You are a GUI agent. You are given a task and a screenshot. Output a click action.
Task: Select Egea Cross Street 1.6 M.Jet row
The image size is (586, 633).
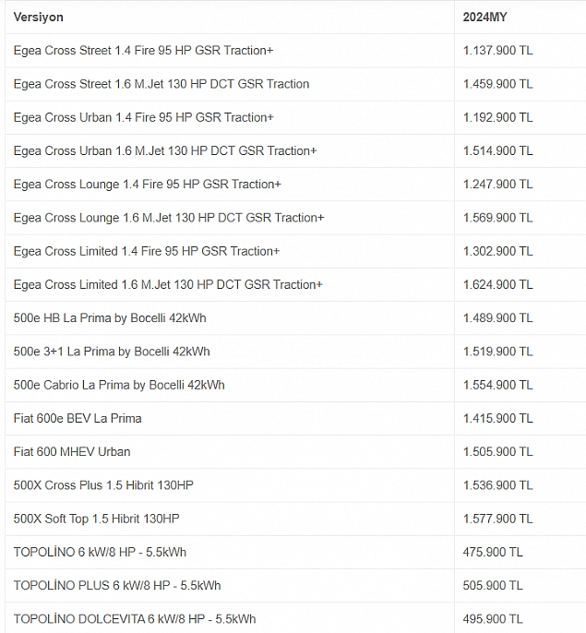click(x=295, y=84)
